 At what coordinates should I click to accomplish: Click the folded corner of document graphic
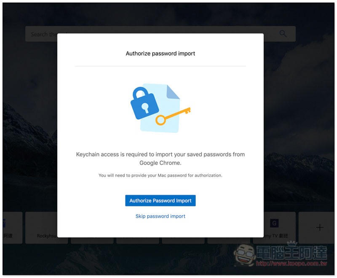click(x=173, y=92)
